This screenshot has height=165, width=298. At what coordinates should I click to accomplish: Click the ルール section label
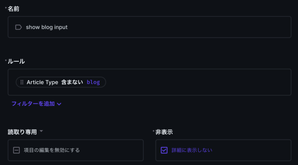click(16, 61)
